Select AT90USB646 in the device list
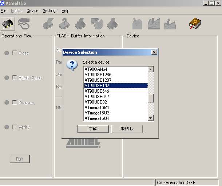Viewport: 222px width, 186px height. [x=116, y=91]
